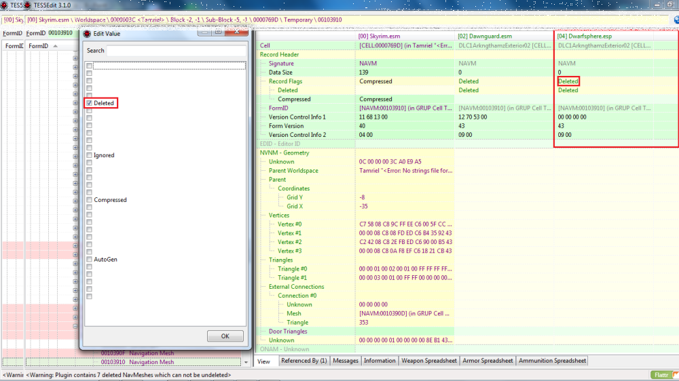The height and width of the screenshot is (381, 679).
Task: Open the Armor Spreadsheet tab
Action: (x=488, y=361)
